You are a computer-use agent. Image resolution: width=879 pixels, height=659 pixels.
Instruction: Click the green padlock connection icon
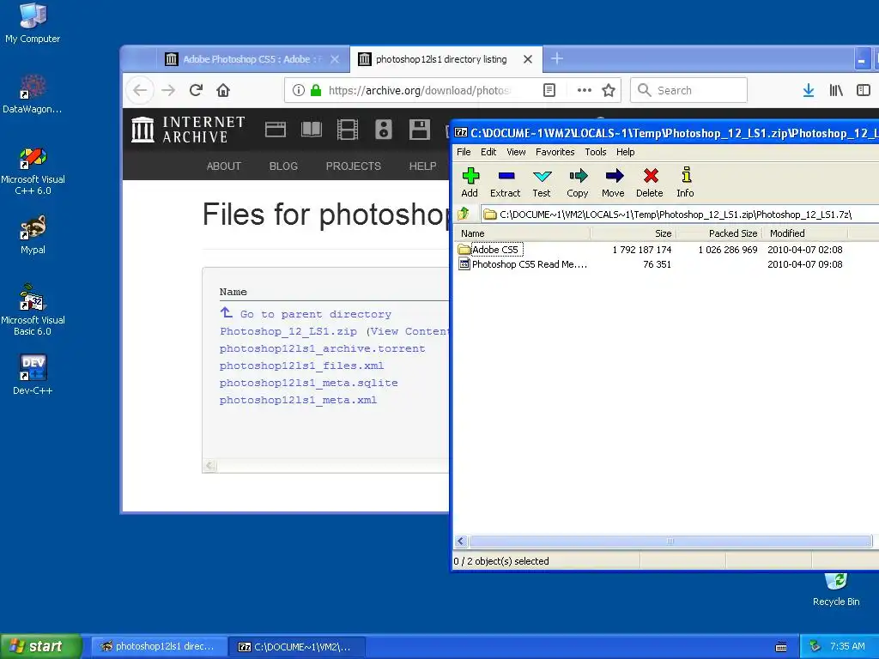(x=316, y=90)
